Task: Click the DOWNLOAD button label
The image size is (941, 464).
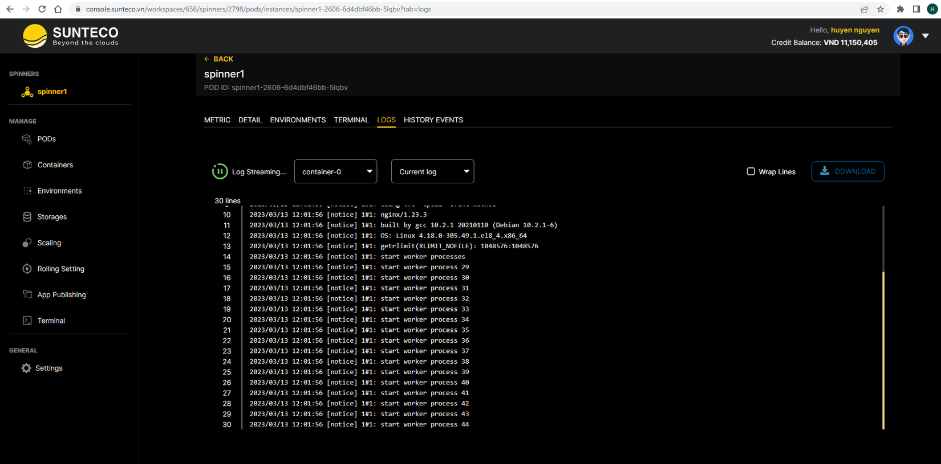Action: point(855,171)
